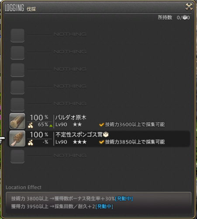Click the checkmark beside 技術力3850以上で採集可能
This screenshot has width=197, height=219.
pos(101,142)
